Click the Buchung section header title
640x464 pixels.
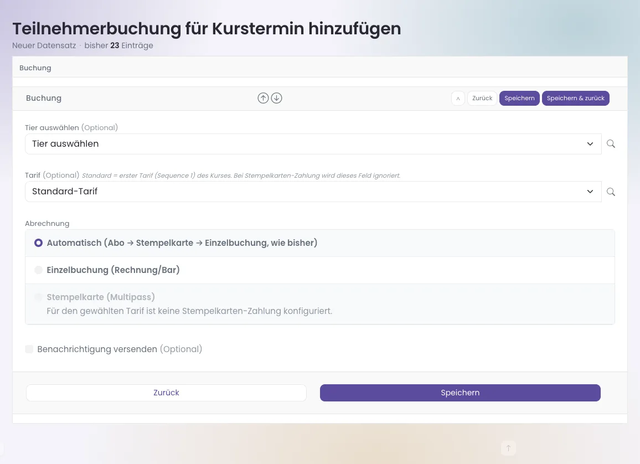point(44,99)
